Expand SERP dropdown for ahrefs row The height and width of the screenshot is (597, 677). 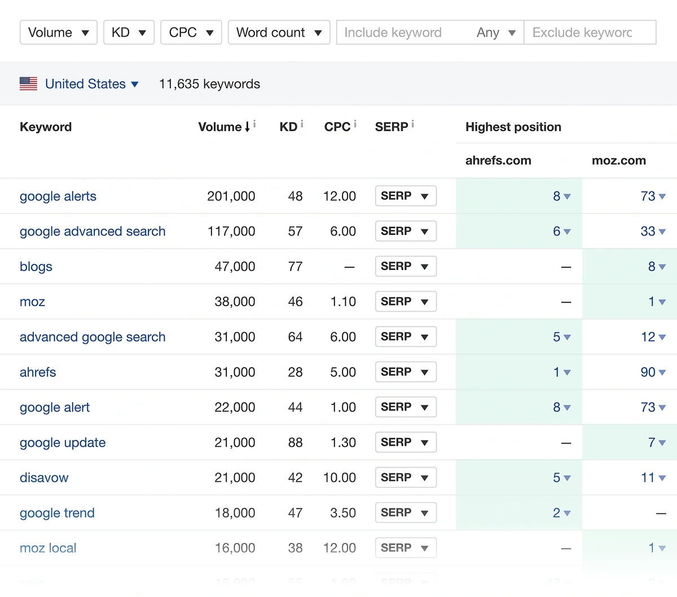point(406,372)
